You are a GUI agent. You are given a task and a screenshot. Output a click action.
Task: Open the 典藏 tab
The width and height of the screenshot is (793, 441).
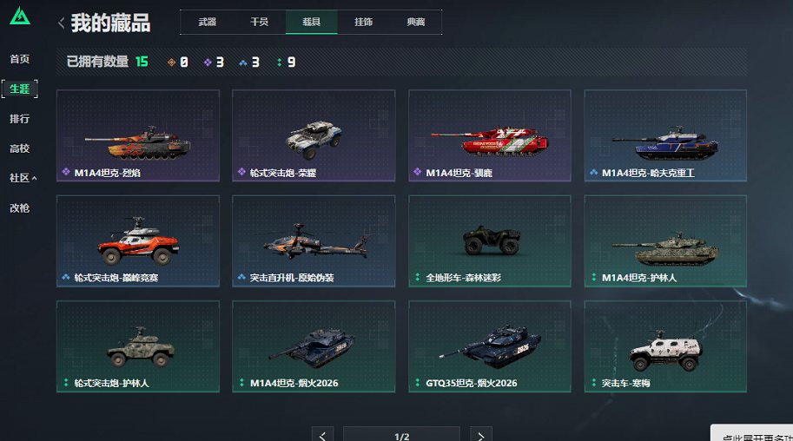(x=416, y=22)
